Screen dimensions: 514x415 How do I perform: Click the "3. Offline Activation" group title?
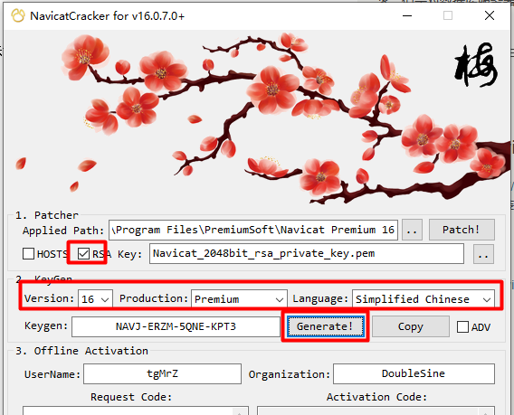[x=81, y=351]
